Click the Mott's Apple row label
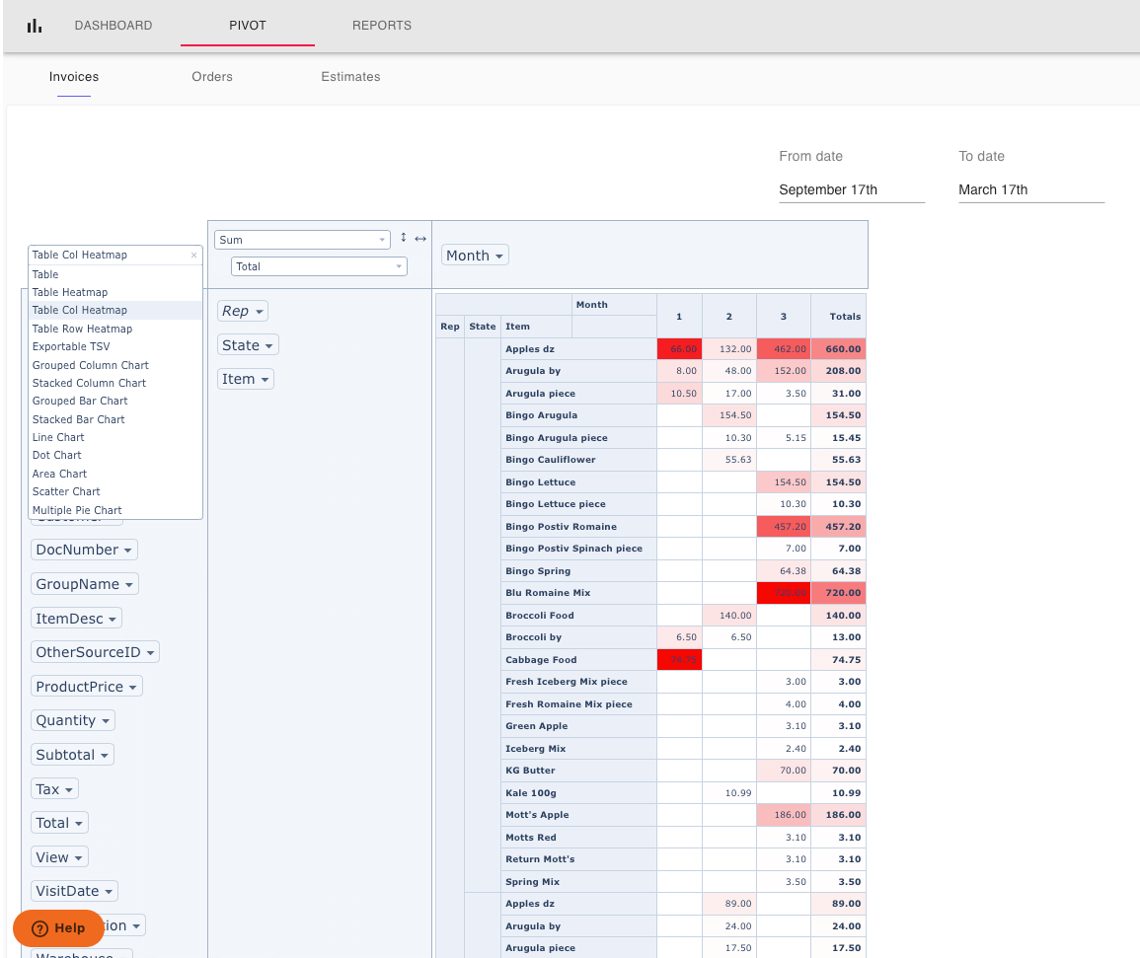Viewport: 1140px width, 958px height. click(x=578, y=816)
